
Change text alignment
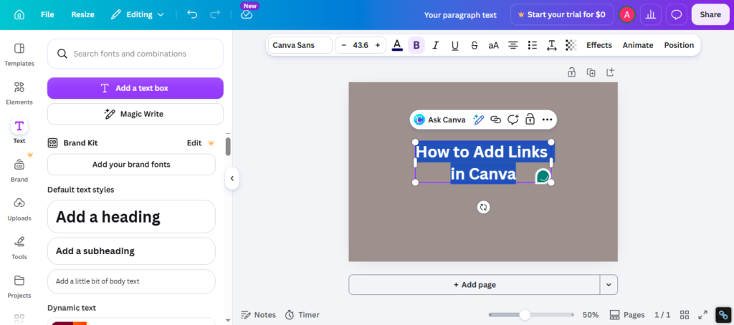(513, 45)
